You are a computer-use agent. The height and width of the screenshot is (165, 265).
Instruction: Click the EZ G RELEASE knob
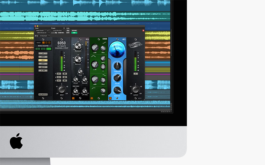tap(85, 79)
